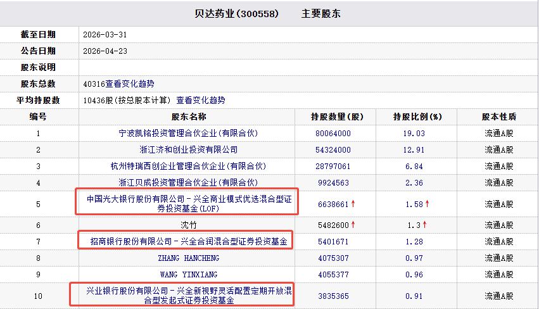Image resolution: width=539 pixels, height=309 pixels.
Task: Click holding quantity 5401671
Action: coord(333,242)
